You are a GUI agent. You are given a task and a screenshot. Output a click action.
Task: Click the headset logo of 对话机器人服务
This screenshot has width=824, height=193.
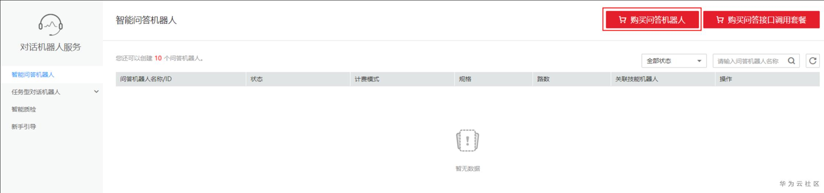coord(51,25)
